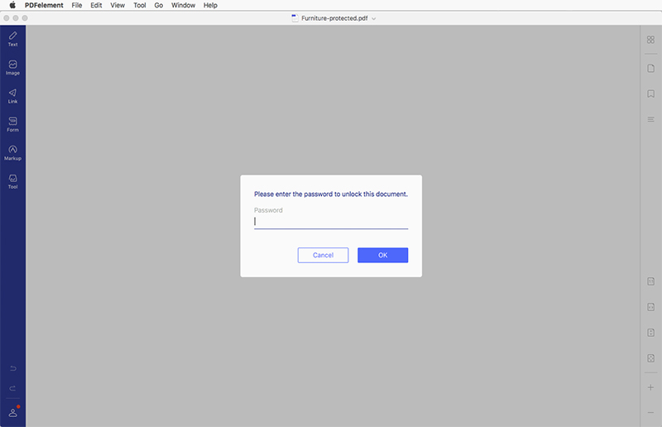Open the outline list icon

point(650,119)
